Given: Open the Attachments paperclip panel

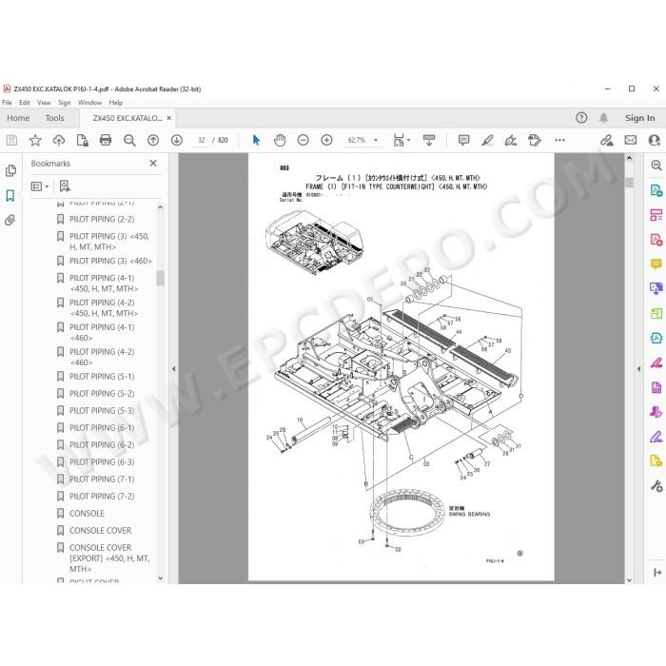Looking at the screenshot, I should coord(10,220).
